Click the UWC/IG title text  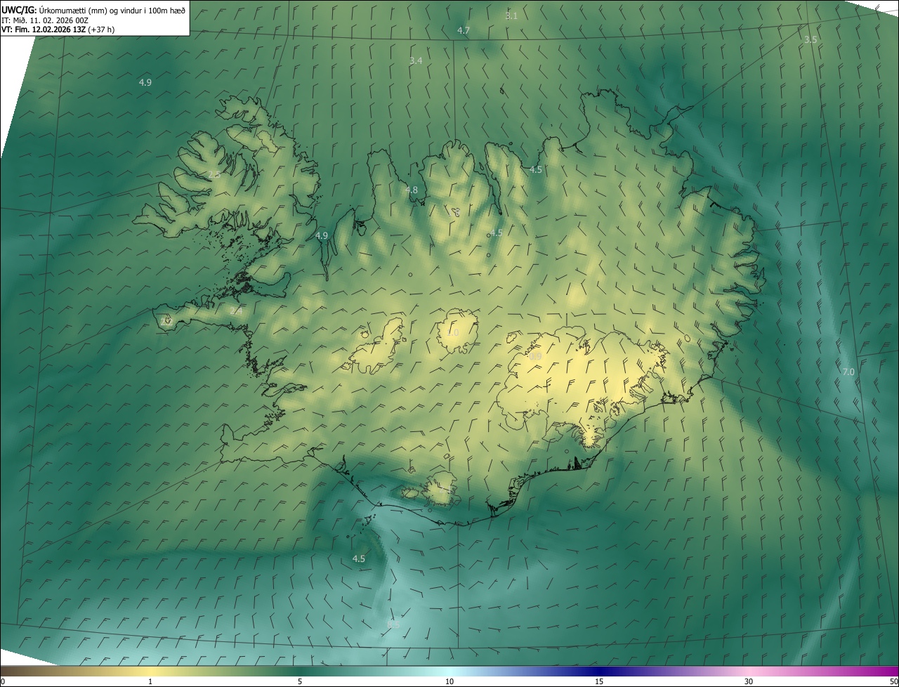coord(19,10)
